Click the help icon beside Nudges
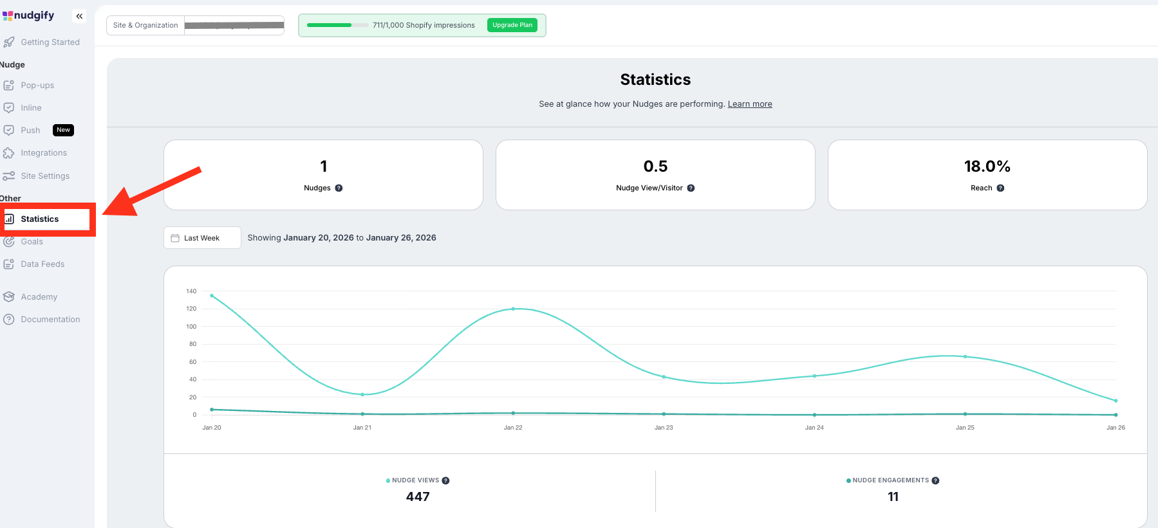1158x528 pixels. coord(339,188)
